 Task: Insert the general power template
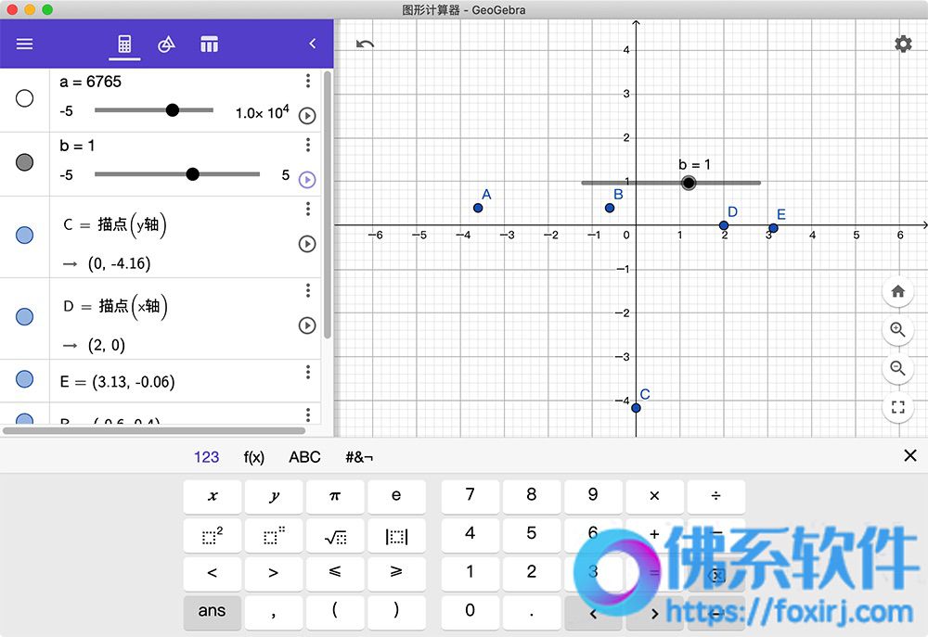(x=274, y=535)
